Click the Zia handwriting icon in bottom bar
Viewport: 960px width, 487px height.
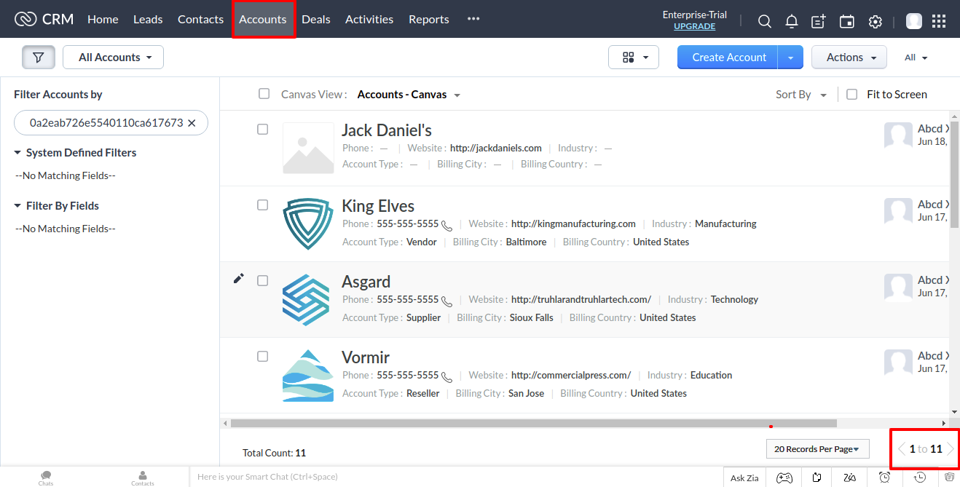point(849,478)
